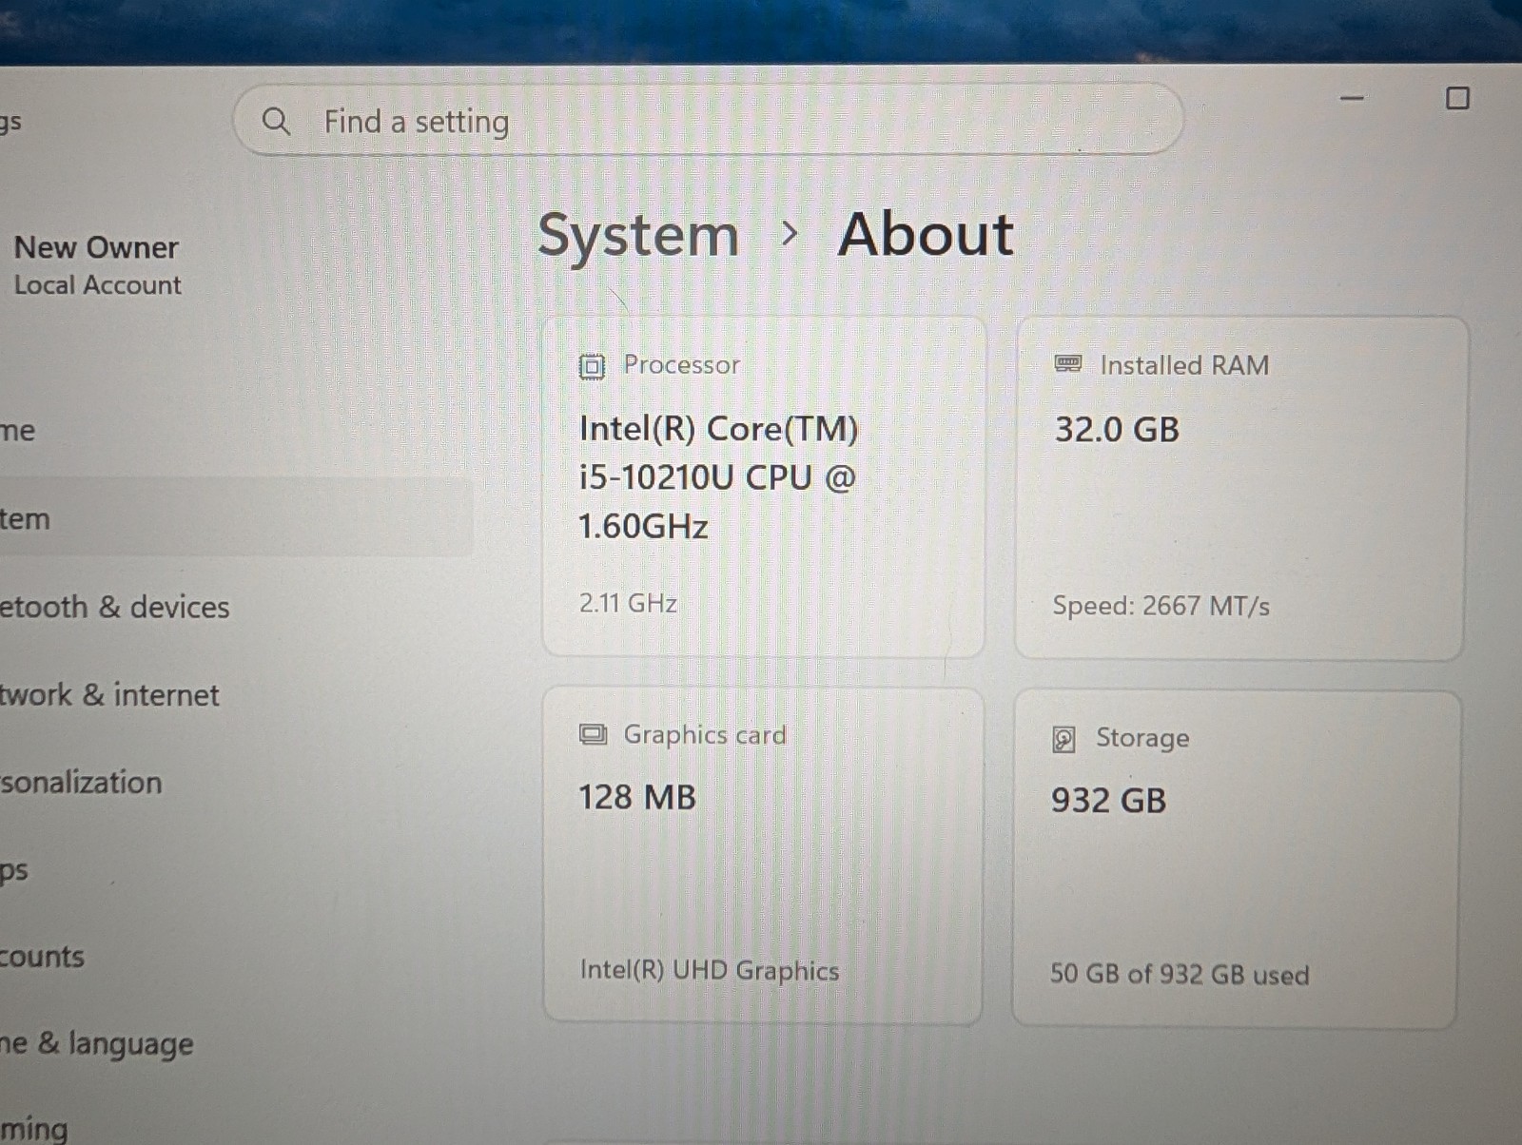1522x1145 pixels.
Task: Click the Processor card label
Action: point(681,365)
